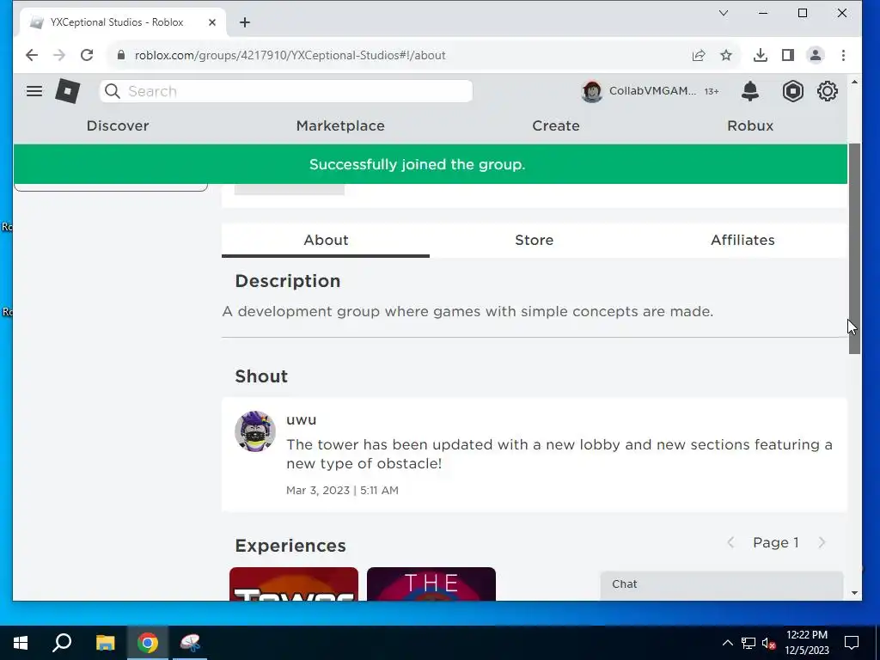
Task: Open the tab search chevron
Action: (x=724, y=13)
